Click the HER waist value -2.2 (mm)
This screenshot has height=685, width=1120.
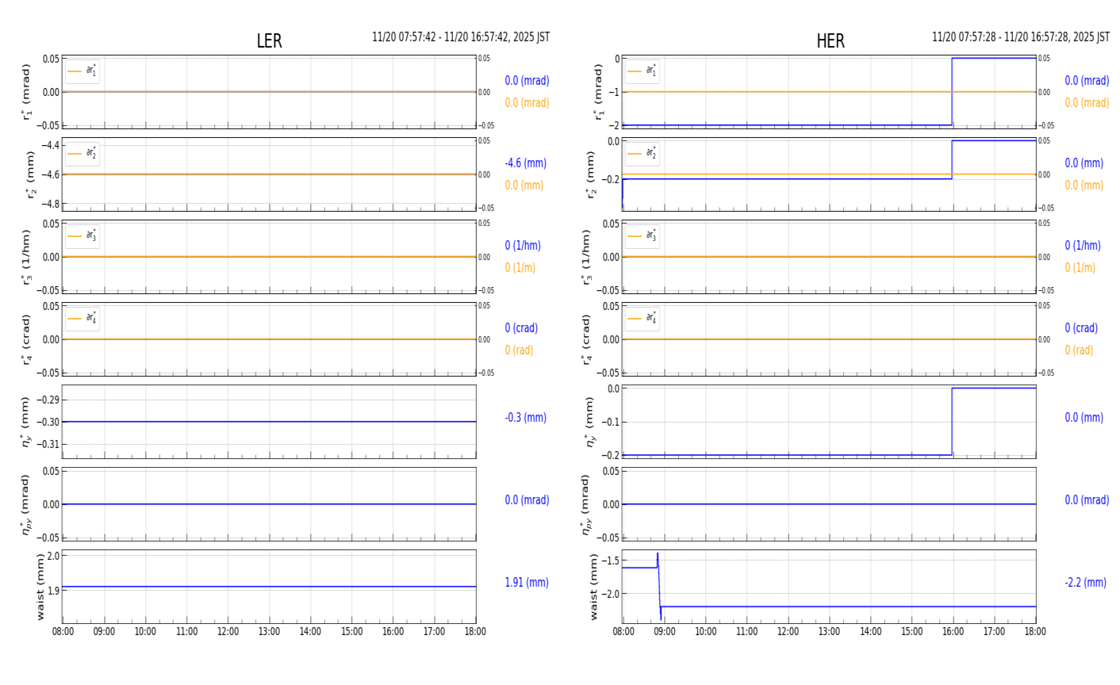point(1086,583)
